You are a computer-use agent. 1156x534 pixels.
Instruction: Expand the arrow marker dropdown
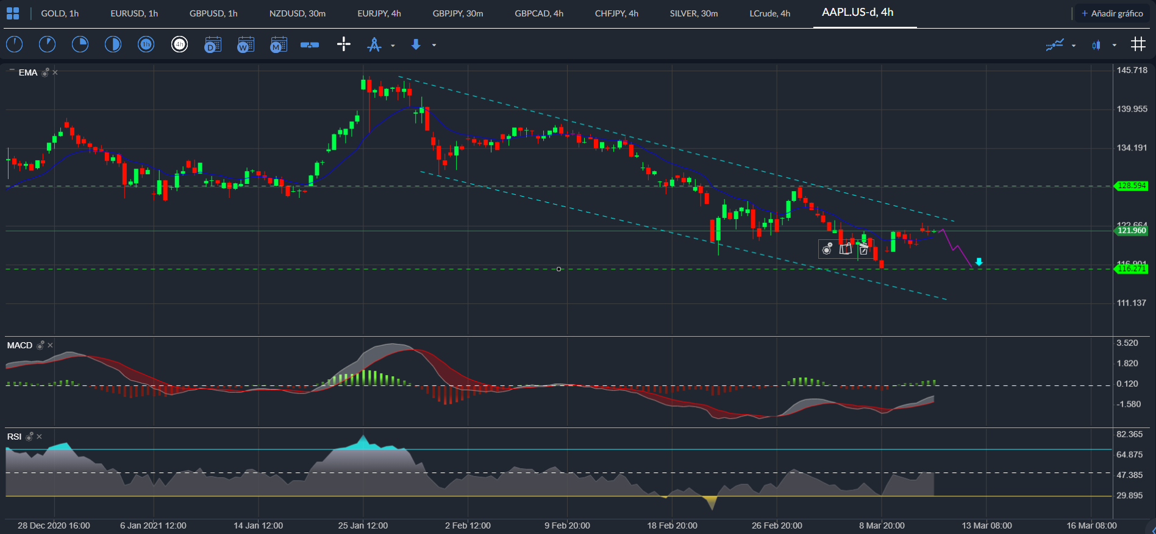click(x=434, y=46)
